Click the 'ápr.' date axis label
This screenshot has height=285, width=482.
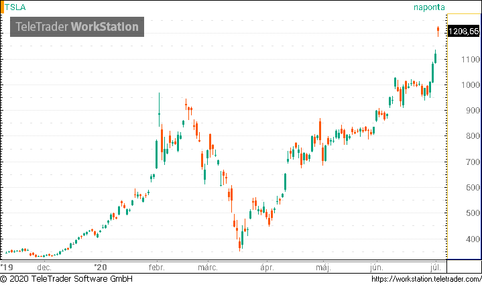point(267,268)
